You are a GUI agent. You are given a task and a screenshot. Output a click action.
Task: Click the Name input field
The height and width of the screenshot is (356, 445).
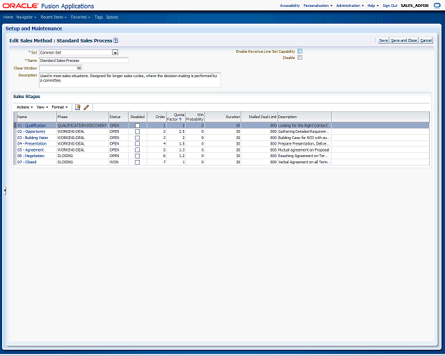click(x=83, y=60)
